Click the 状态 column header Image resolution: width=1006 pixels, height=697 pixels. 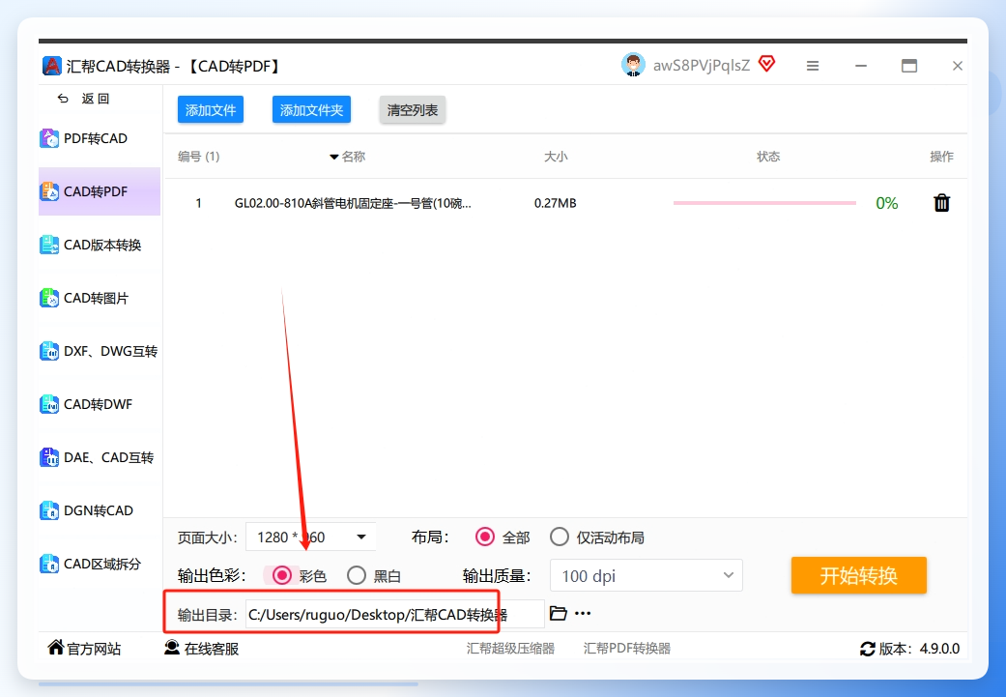pyautogui.click(x=768, y=156)
